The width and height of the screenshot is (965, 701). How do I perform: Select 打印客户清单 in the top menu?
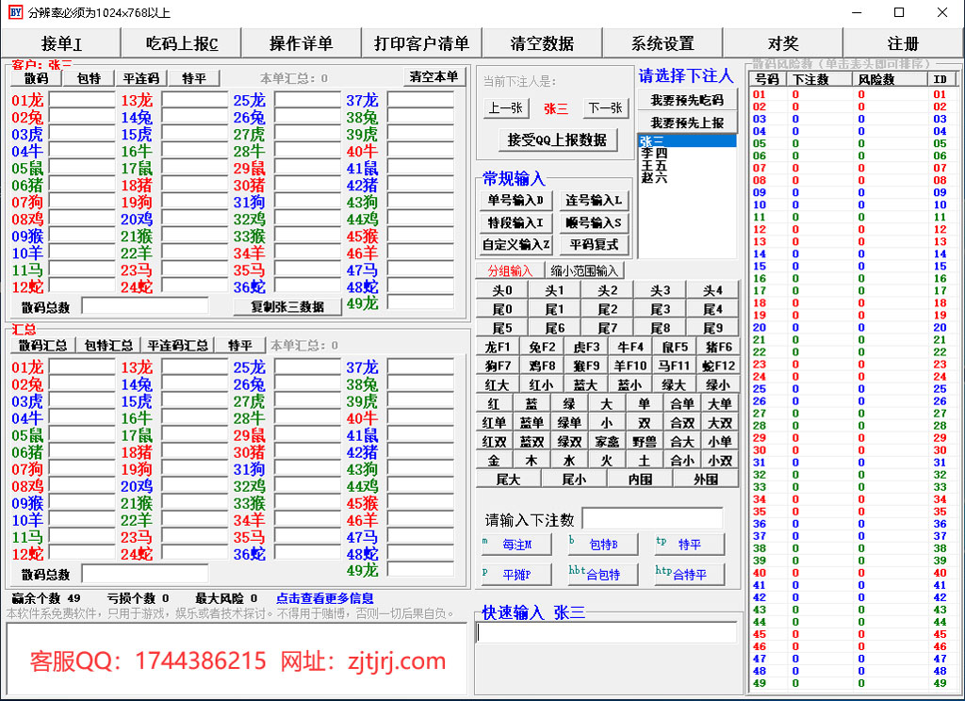coord(421,43)
